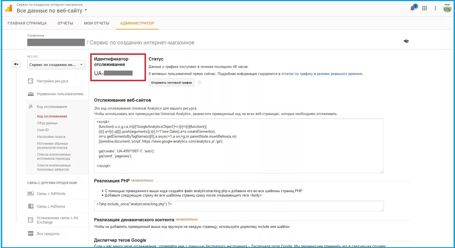Open the Все данные по веб-сайту view selector

click(x=52, y=11)
